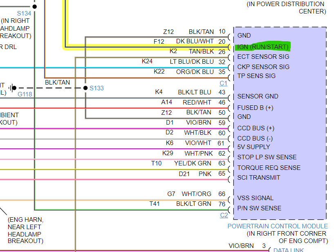Image resolution: width=334 pixels, height=252 pixels.
Task: Open the C1 connector link
Action: pos(224,83)
